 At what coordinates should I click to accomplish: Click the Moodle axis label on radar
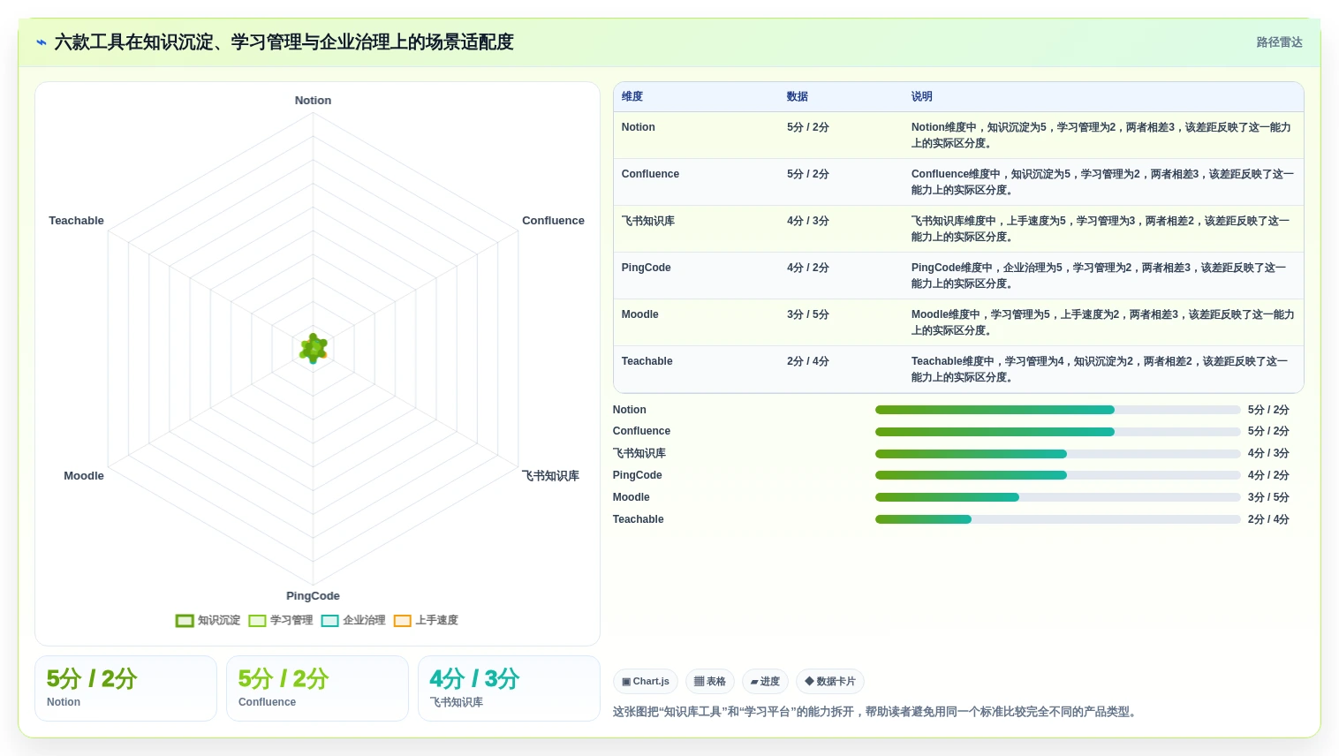84,476
